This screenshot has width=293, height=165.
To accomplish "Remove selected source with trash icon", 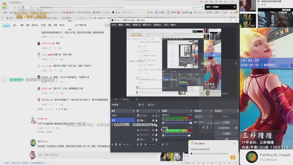I will 141,144.
